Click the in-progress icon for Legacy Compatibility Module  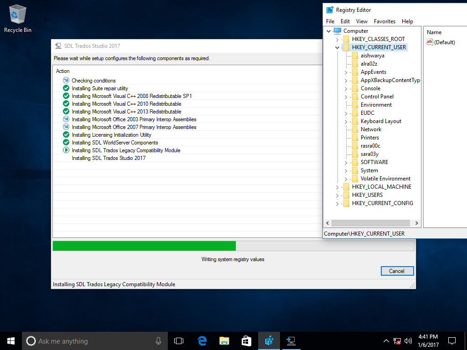[x=66, y=150]
